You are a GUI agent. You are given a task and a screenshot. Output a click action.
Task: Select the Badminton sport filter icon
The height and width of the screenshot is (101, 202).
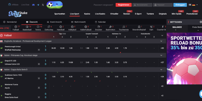pos(110,27)
